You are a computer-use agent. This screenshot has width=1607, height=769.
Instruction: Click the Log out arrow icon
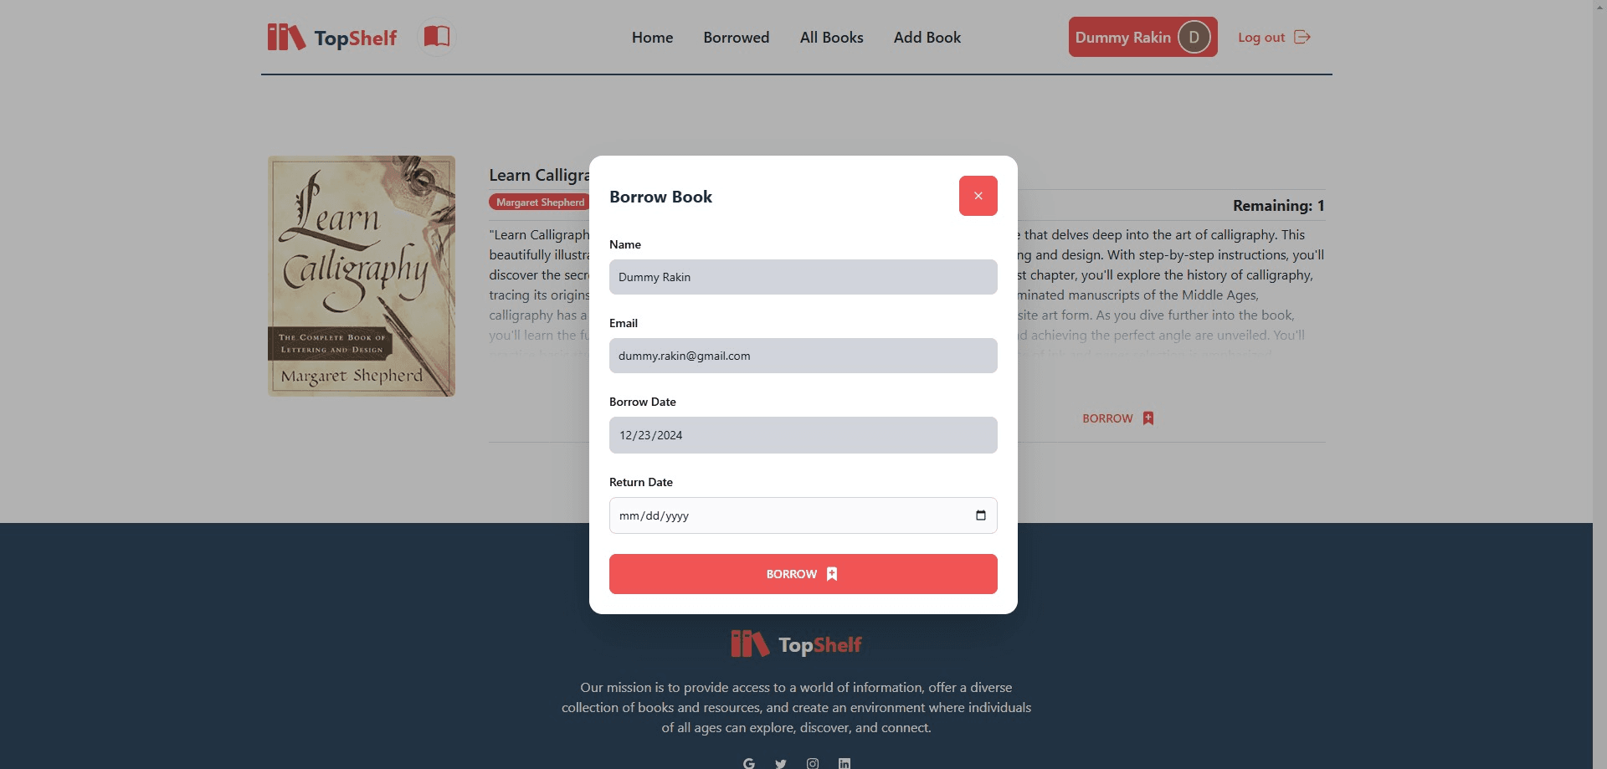1302,37
